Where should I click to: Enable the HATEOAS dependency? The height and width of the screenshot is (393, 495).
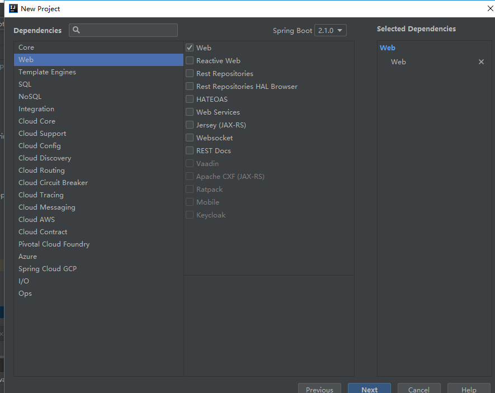(190, 99)
